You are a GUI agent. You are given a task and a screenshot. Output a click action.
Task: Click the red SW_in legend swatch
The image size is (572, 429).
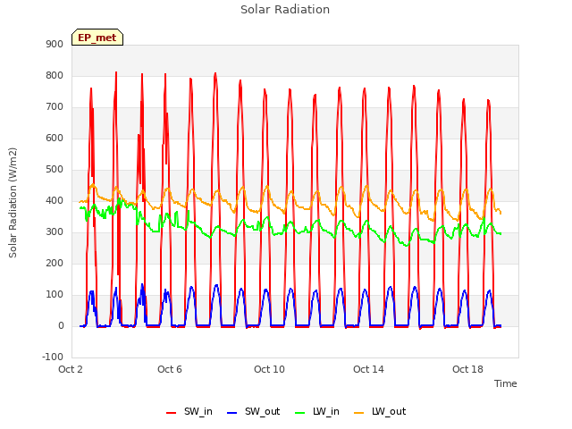171,413
